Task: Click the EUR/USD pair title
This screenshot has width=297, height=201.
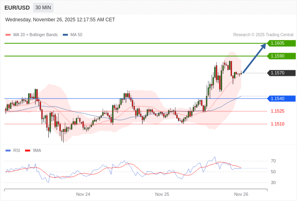Action: [17, 8]
